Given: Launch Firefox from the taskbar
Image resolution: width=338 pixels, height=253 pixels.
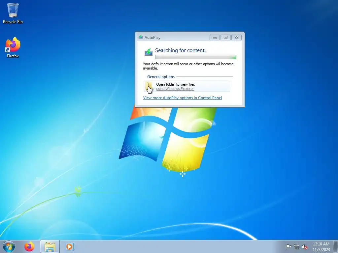Looking at the screenshot, I should pos(29,246).
